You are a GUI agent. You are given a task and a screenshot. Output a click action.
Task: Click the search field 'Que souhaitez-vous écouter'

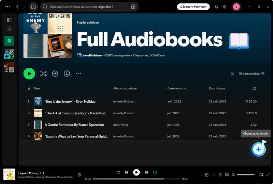click(82, 7)
